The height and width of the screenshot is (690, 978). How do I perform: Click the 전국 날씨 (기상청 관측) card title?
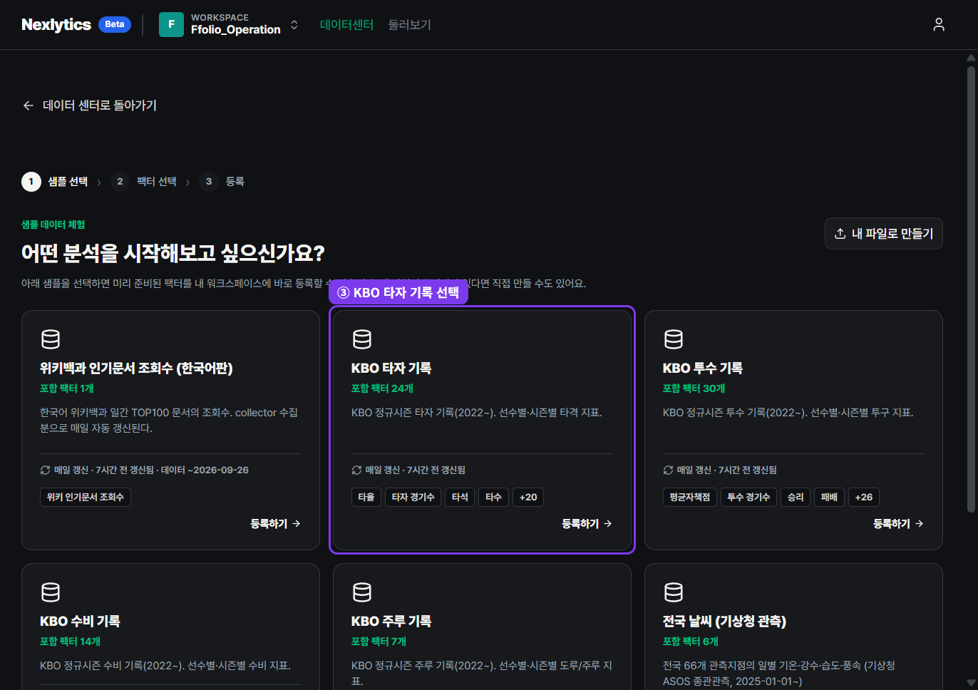[x=724, y=622]
